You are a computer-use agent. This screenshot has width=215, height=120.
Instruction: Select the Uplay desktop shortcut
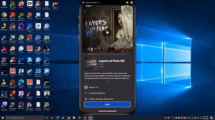coord(38,61)
